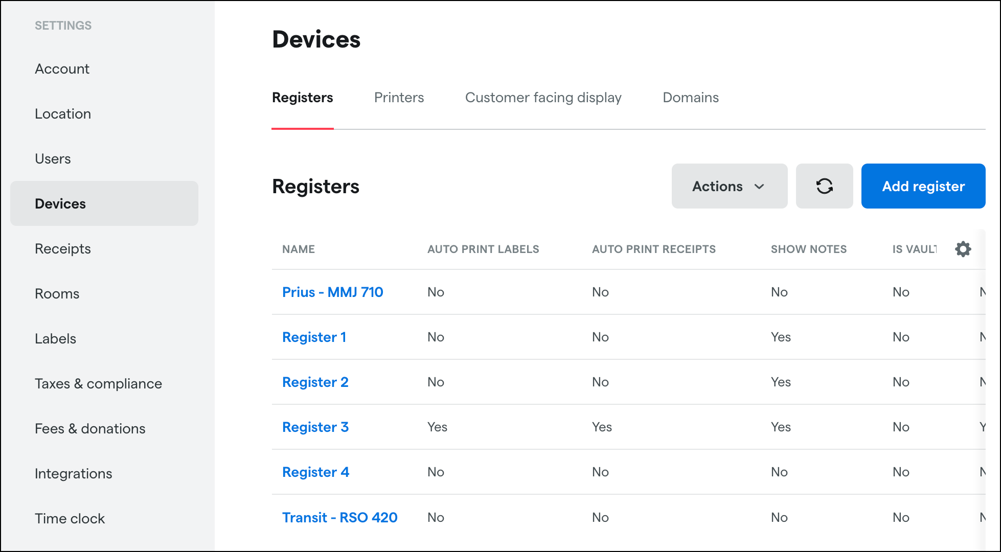1001x552 pixels.
Task: Switch to the Printers tab
Action: click(x=399, y=98)
